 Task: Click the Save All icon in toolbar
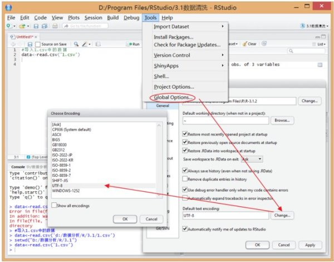pos(45,26)
